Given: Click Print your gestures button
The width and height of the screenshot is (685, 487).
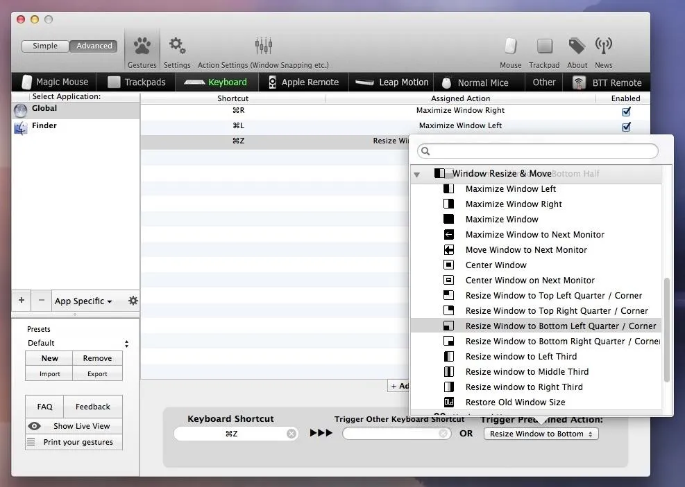Looking at the screenshot, I should click(x=74, y=442).
